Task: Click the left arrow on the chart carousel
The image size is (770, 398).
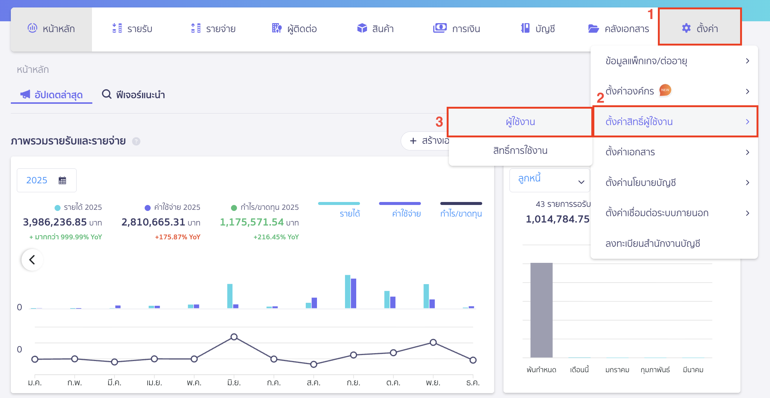Action: tap(32, 259)
